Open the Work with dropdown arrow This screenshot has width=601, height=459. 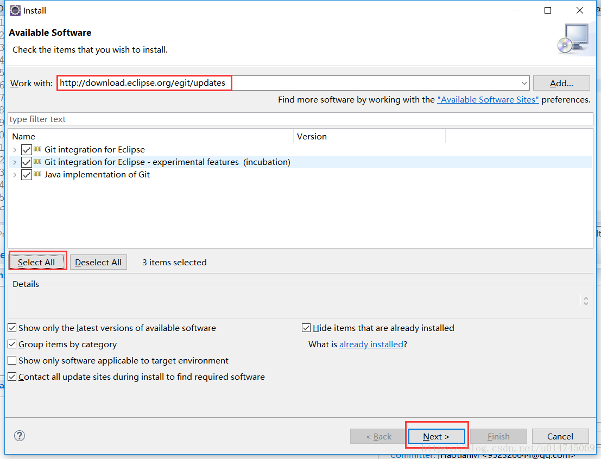pyautogui.click(x=524, y=83)
